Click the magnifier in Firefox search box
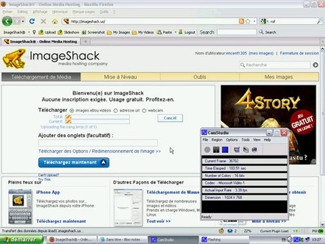This screenshot has height=244, width=325. tap(319, 22)
